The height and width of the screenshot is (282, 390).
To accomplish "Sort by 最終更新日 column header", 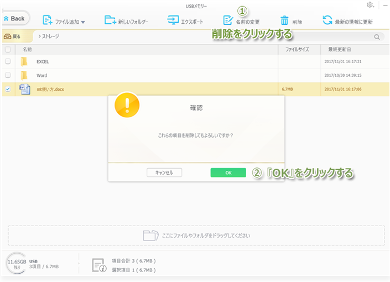I will pos(340,49).
